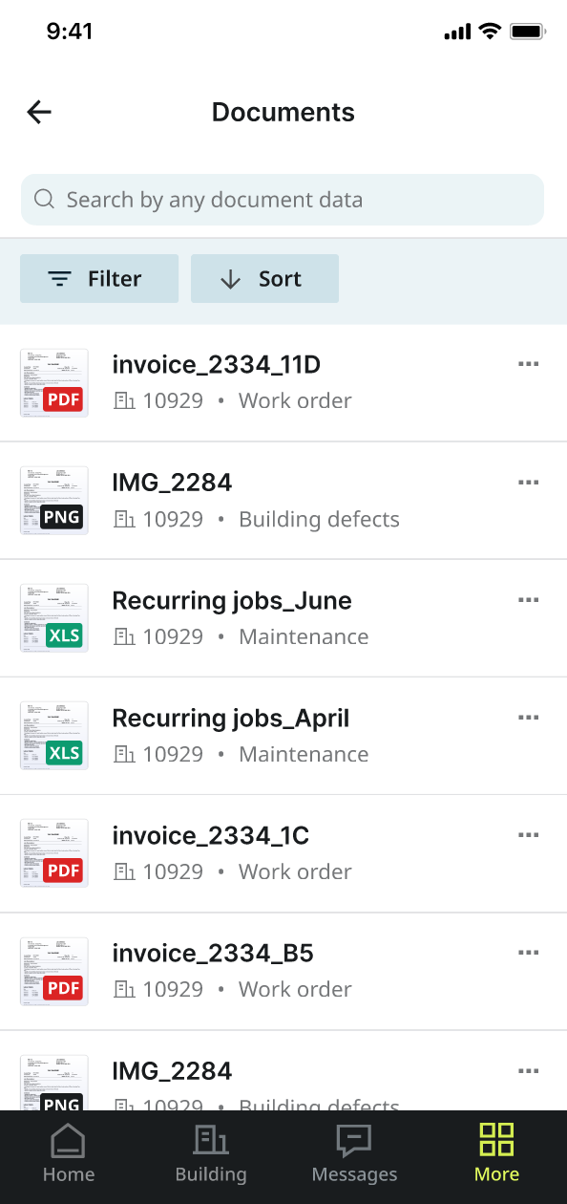567x1204 pixels.
Task: Open the Filter options
Action: tap(99, 279)
